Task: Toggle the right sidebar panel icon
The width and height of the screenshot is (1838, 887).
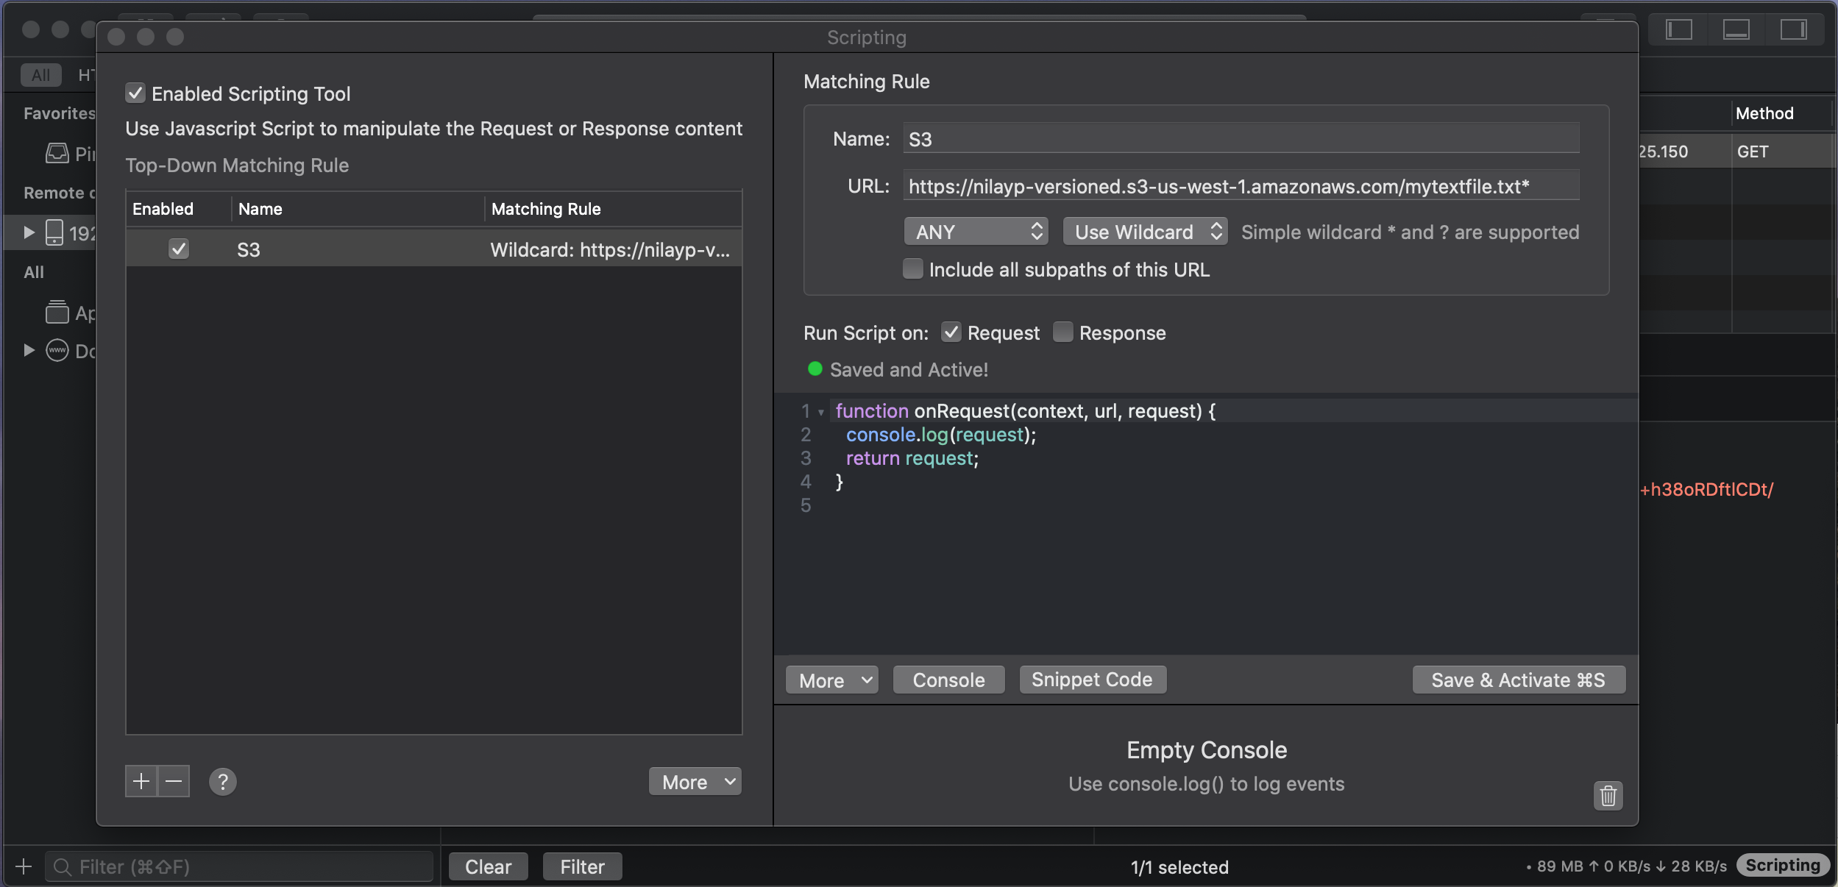Action: (x=1794, y=29)
